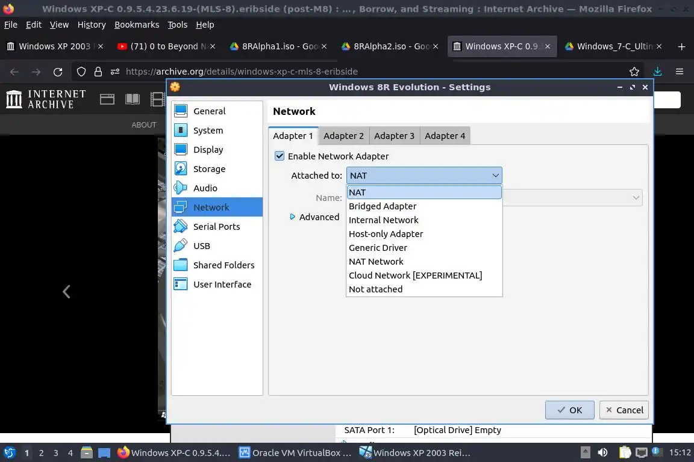Open Shared Folders settings category
Image resolution: width=694 pixels, height=462 pixels.
[x=217, y=265]
